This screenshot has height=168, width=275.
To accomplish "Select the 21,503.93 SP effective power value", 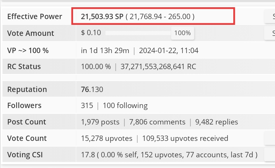I will (102, 16).
